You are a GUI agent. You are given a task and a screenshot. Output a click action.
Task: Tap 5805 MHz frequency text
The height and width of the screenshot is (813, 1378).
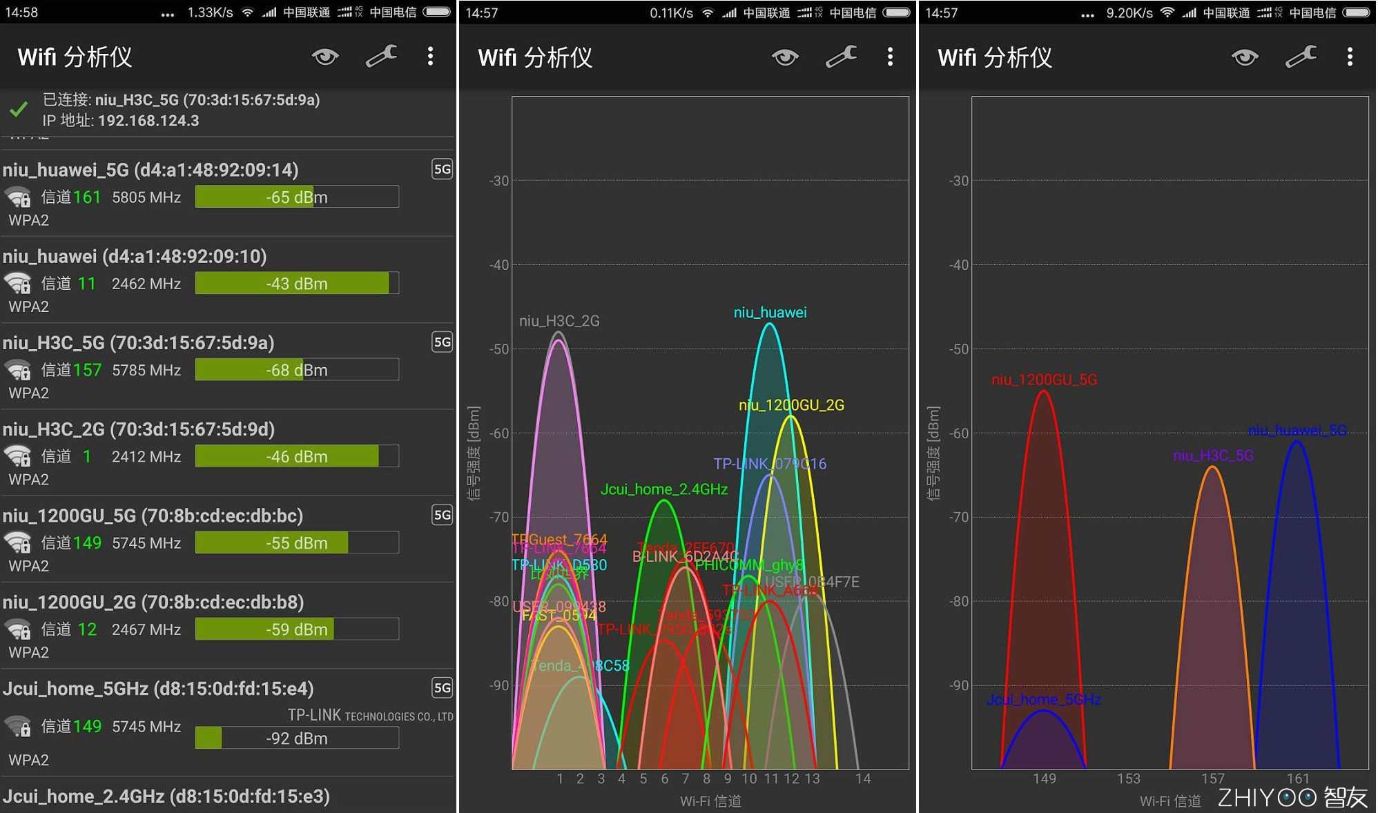(x=146, y=197)
